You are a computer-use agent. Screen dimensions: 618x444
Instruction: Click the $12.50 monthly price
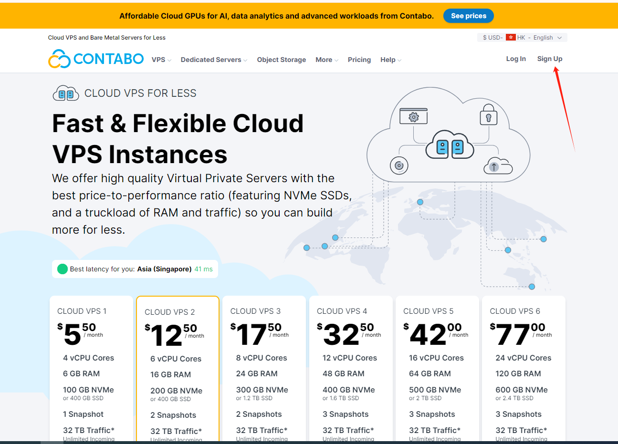175,334
